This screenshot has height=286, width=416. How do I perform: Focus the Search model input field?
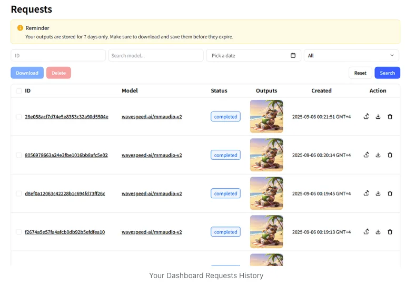coord(156,55)
